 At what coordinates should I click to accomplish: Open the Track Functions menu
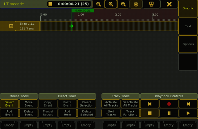coord(130,113)
